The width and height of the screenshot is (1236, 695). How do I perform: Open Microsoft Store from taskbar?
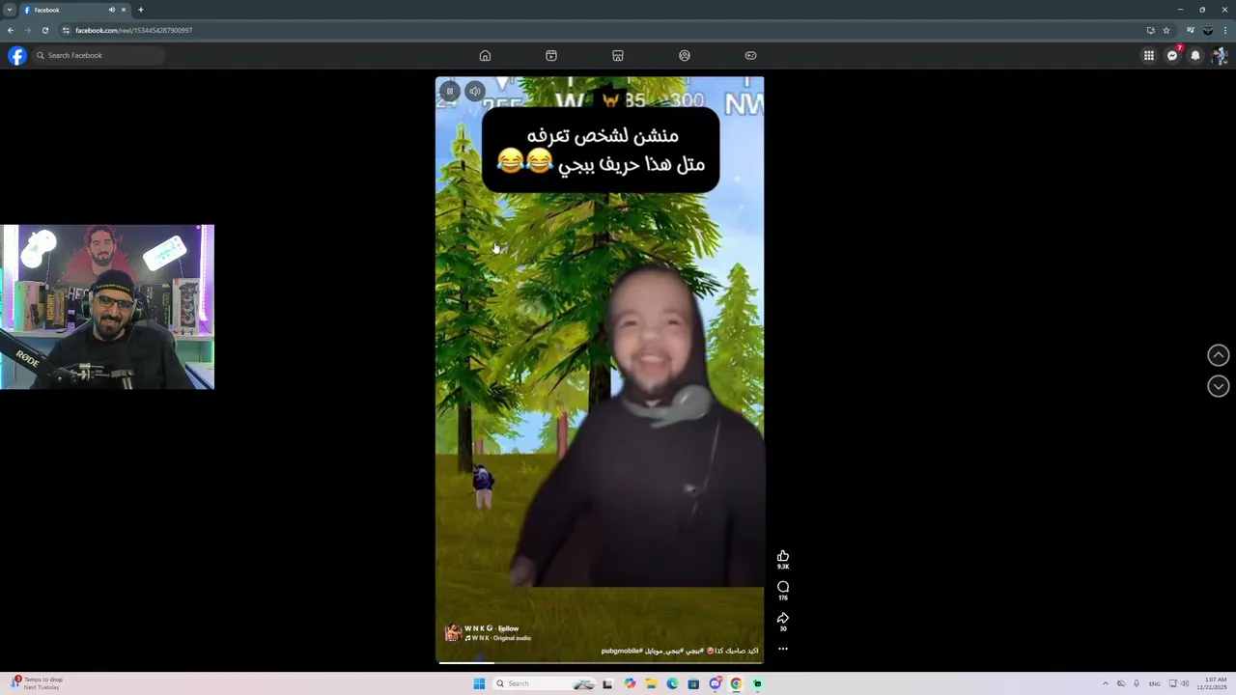[x=693, y=683]
